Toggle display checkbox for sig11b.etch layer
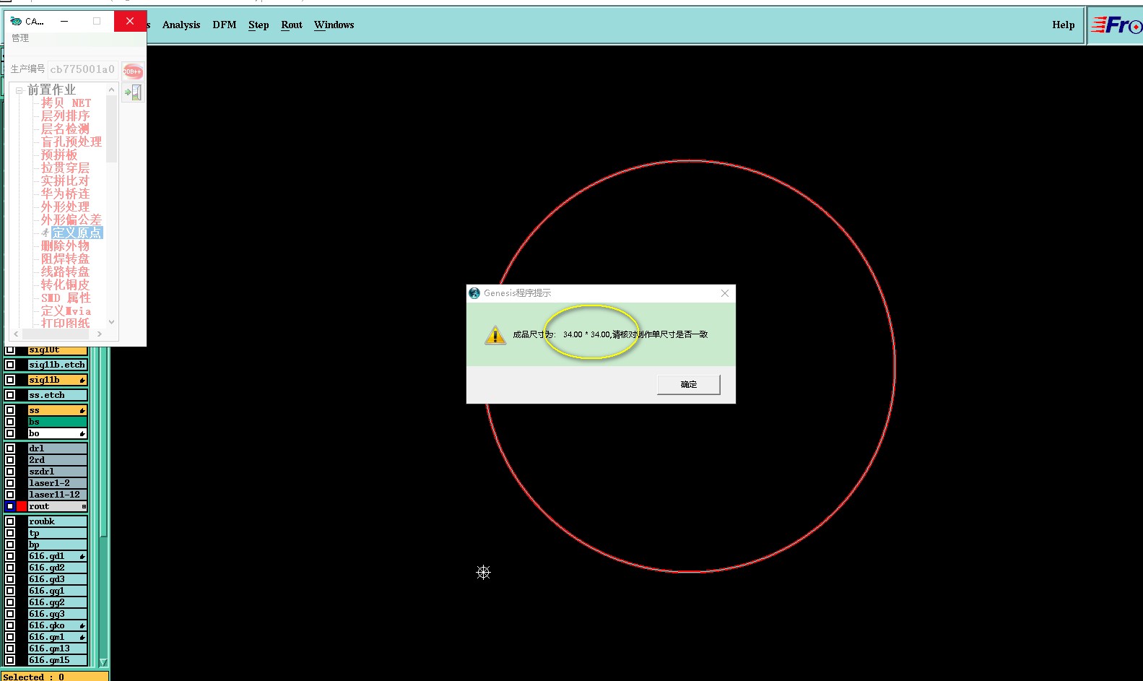The width and height of the screenshot is (1143, 681). pos(10,365)
